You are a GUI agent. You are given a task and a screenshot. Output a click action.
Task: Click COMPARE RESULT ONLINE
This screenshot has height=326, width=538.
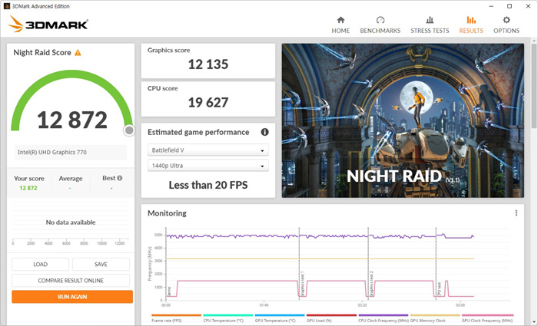point(71,281)
